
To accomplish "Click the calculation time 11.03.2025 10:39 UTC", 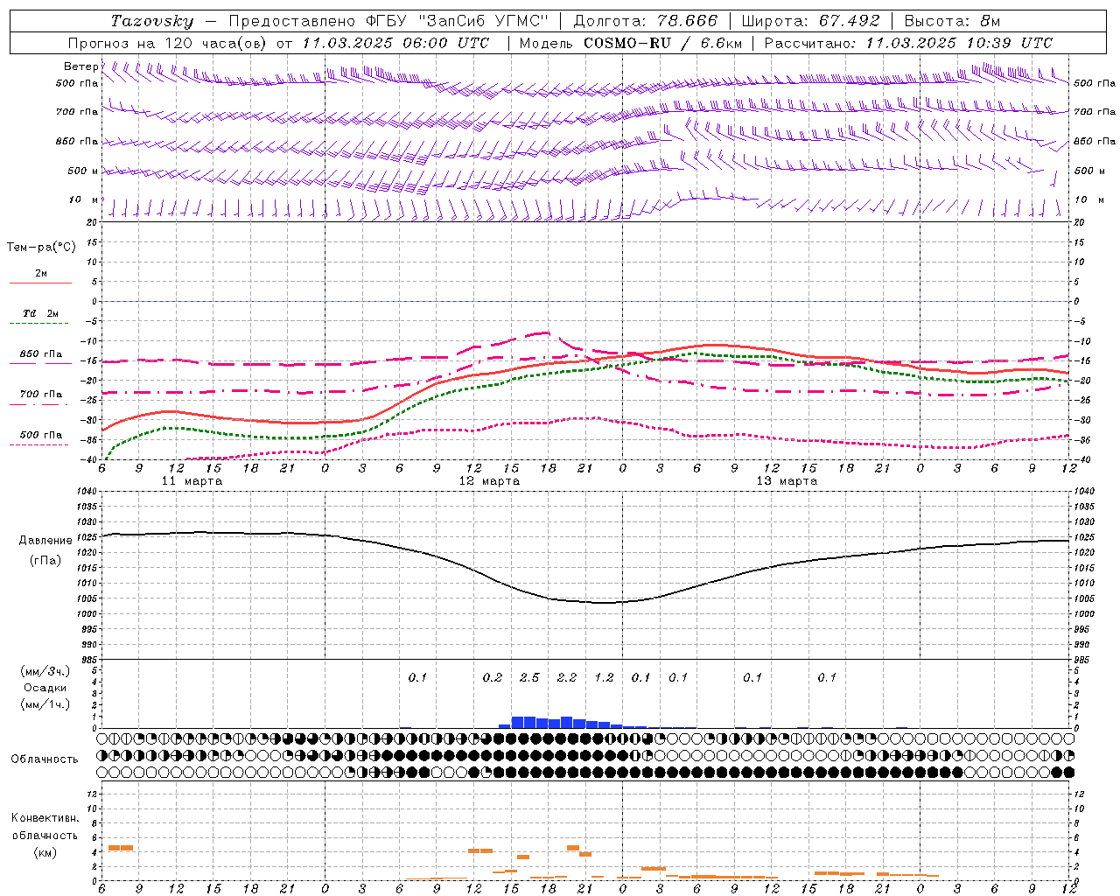I will pyautogui.click(x=959, y=43).
